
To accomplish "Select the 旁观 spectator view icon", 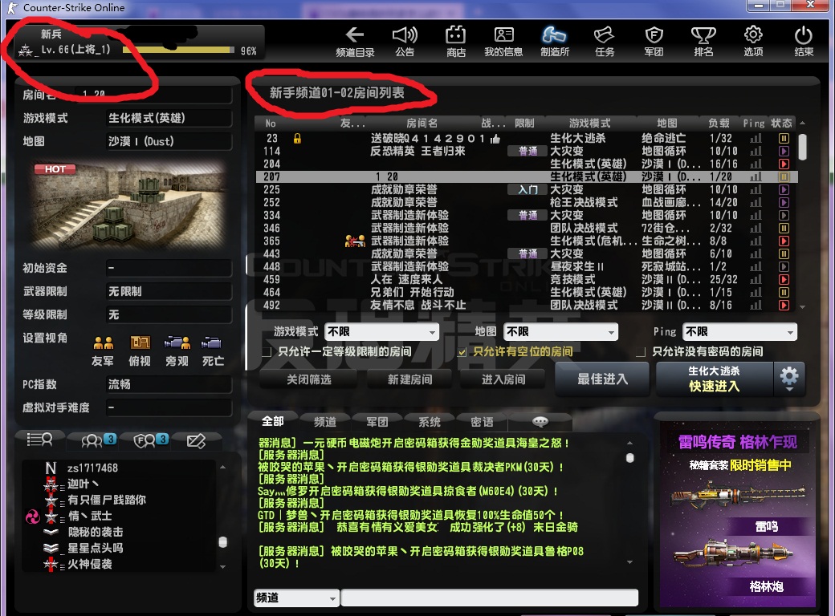I will (x=177, y=342).
